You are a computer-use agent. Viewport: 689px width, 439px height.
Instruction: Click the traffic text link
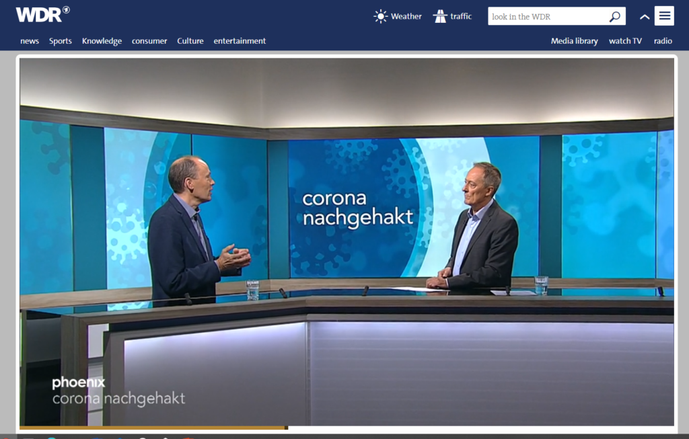tap(461, 16)
